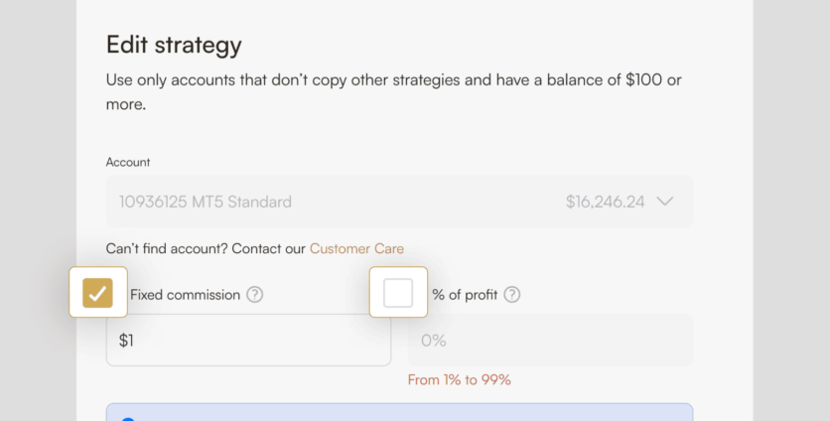Click the $1 fixed commission field
This screenshot has height=421, width=830.
pyautogui.click(x=248, y=341)
